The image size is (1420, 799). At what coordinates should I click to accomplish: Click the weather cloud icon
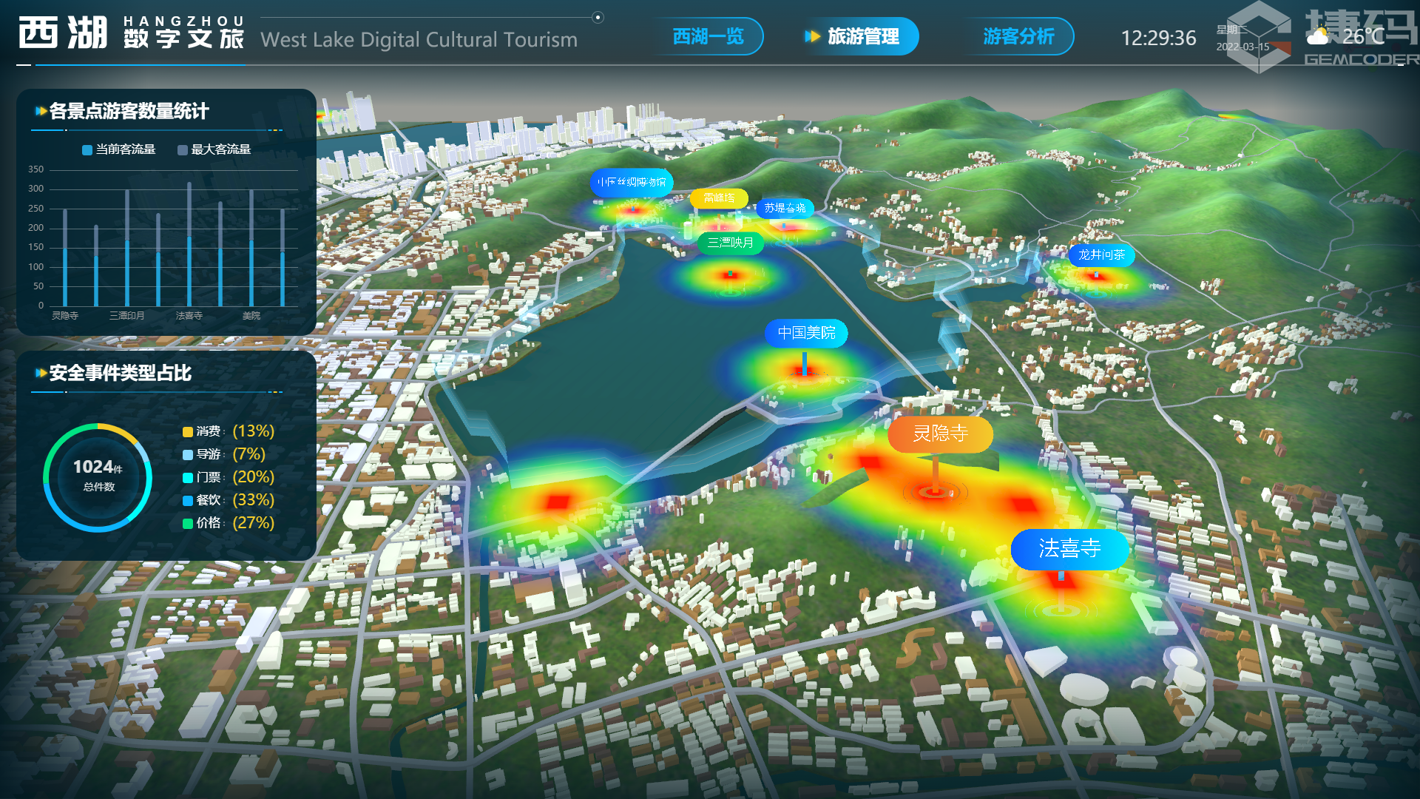point(1318,36)
